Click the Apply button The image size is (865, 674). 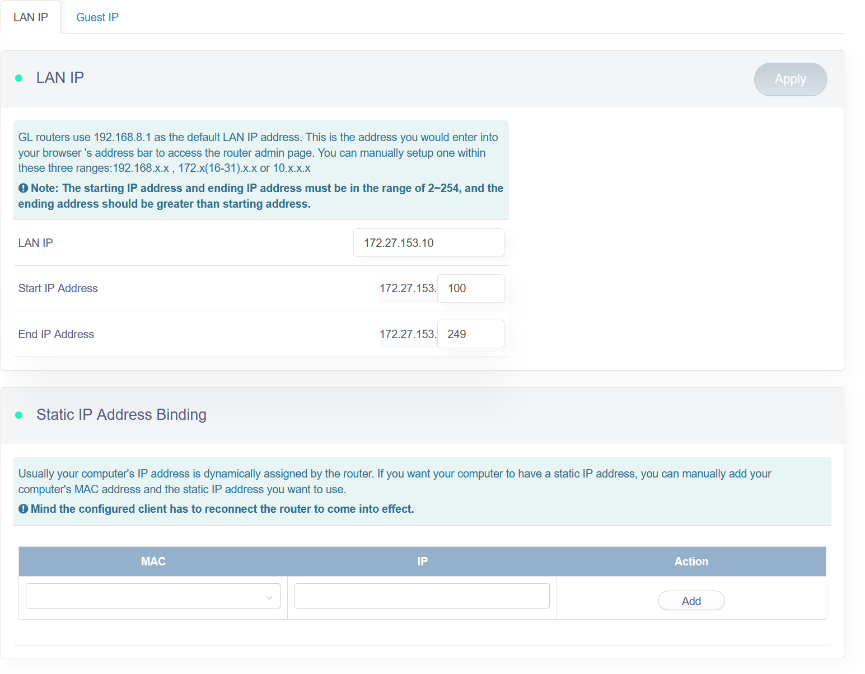(x=790, y=79)
